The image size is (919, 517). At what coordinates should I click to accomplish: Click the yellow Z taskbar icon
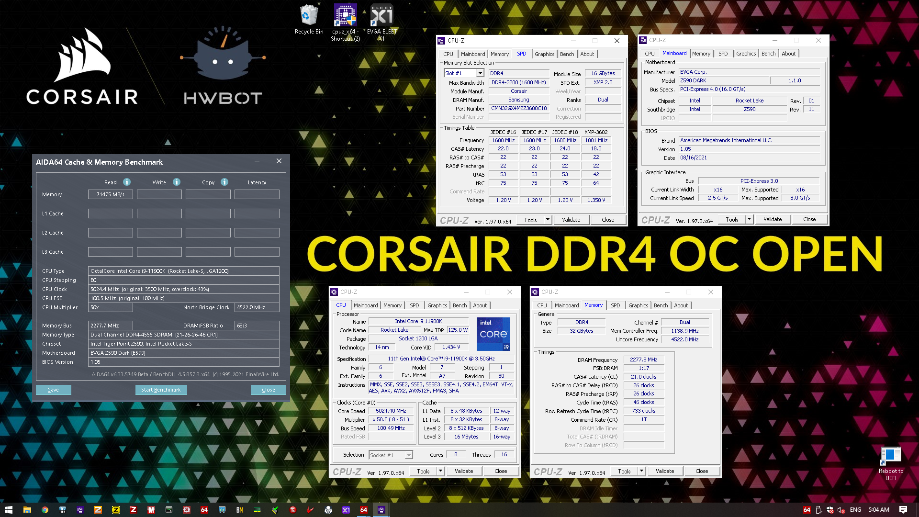(115, 510)
